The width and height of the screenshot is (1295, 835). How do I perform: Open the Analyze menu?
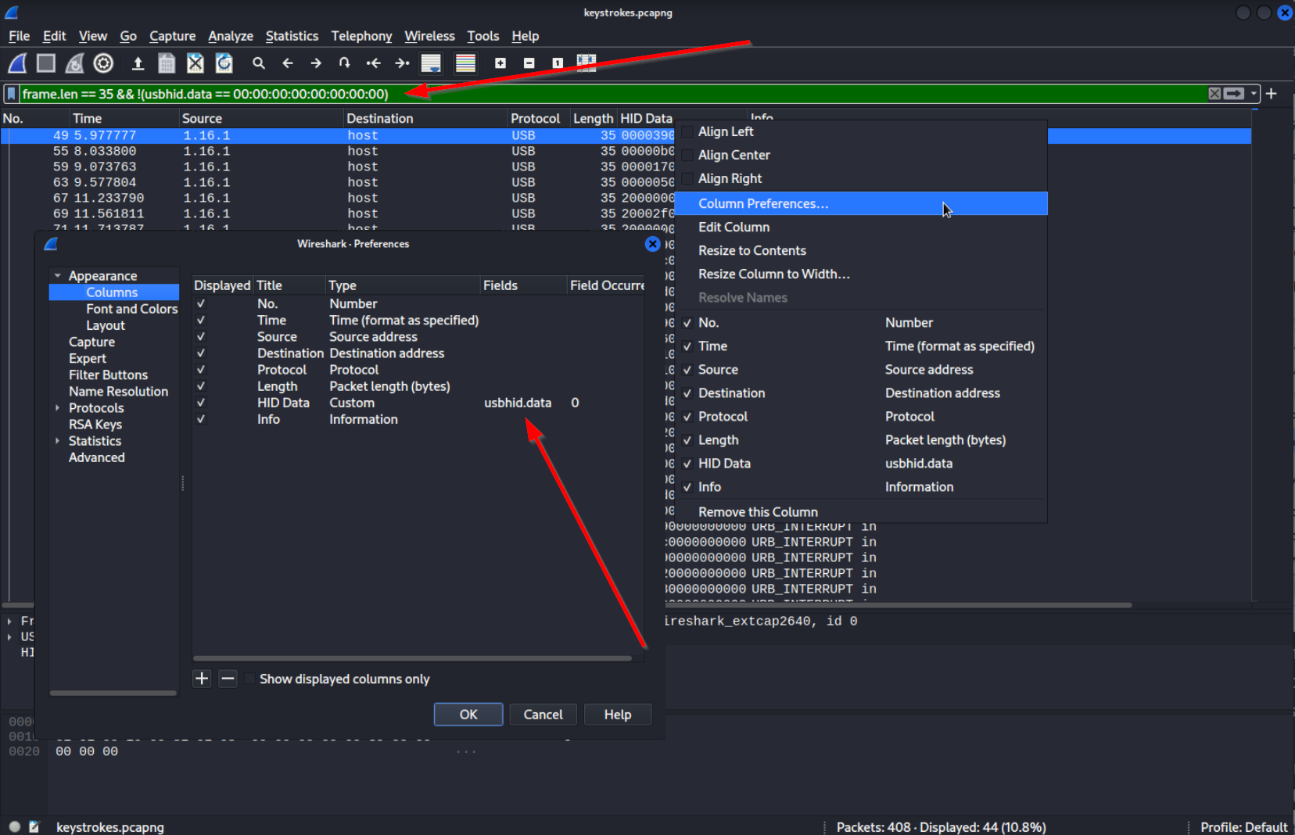[x=231, y=36]
